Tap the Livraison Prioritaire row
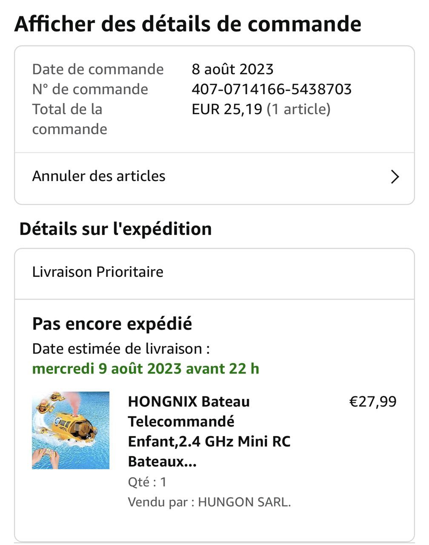Image resolution: width=429 pixels, height=545 pixels. 98,272
